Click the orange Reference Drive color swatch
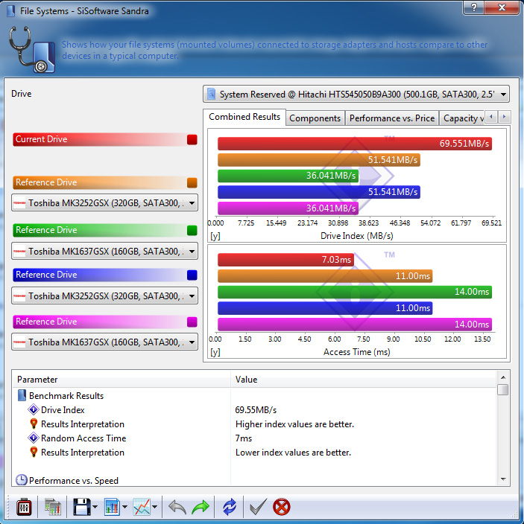Image resolution: width=524 pixels, height=524 pixels. 192,183
